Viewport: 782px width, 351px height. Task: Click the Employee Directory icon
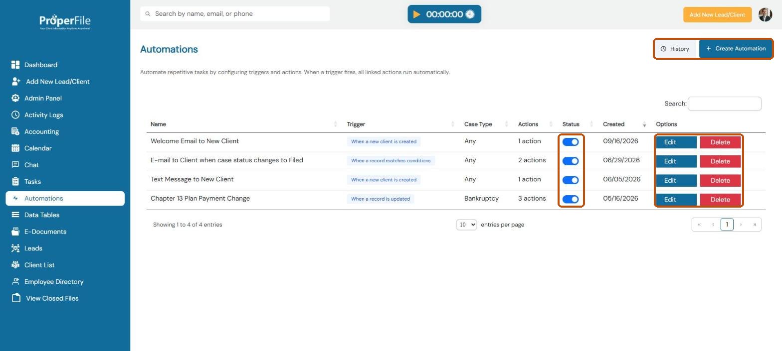tap(15, 281)
